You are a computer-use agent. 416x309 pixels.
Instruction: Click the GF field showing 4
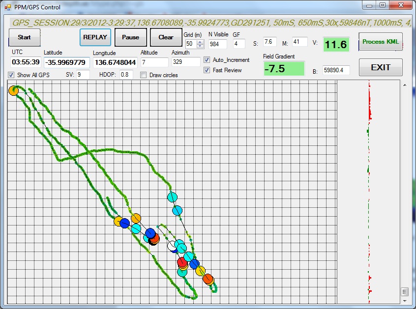(239, 44)
